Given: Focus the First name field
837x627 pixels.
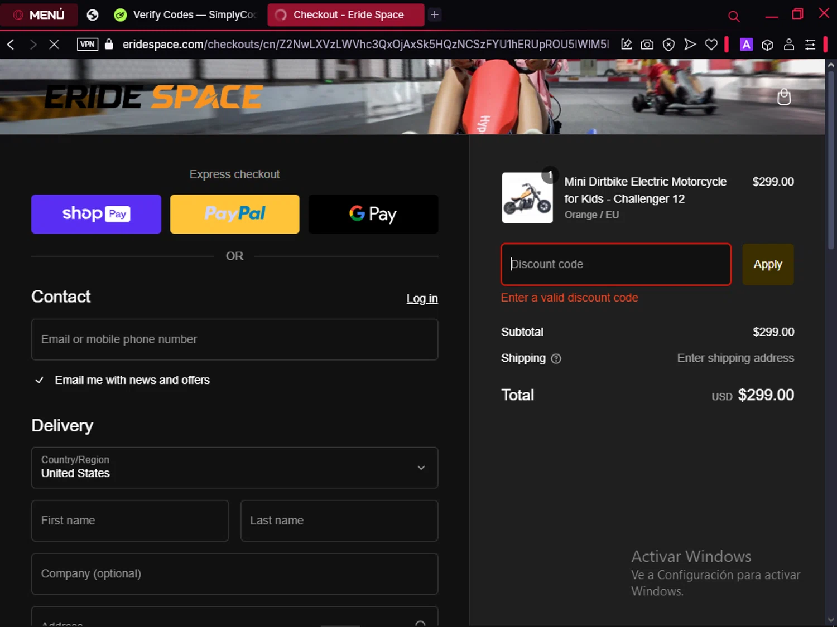Looking at the screenshot, I should (x=130, y=521).
